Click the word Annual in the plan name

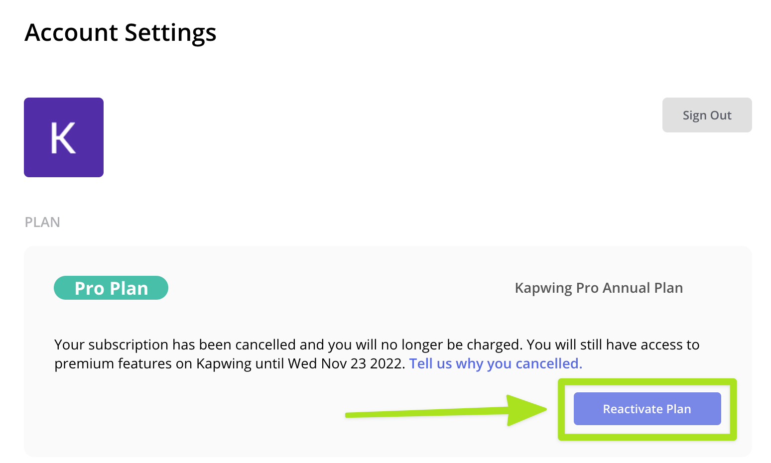click(x=627, y=288)
